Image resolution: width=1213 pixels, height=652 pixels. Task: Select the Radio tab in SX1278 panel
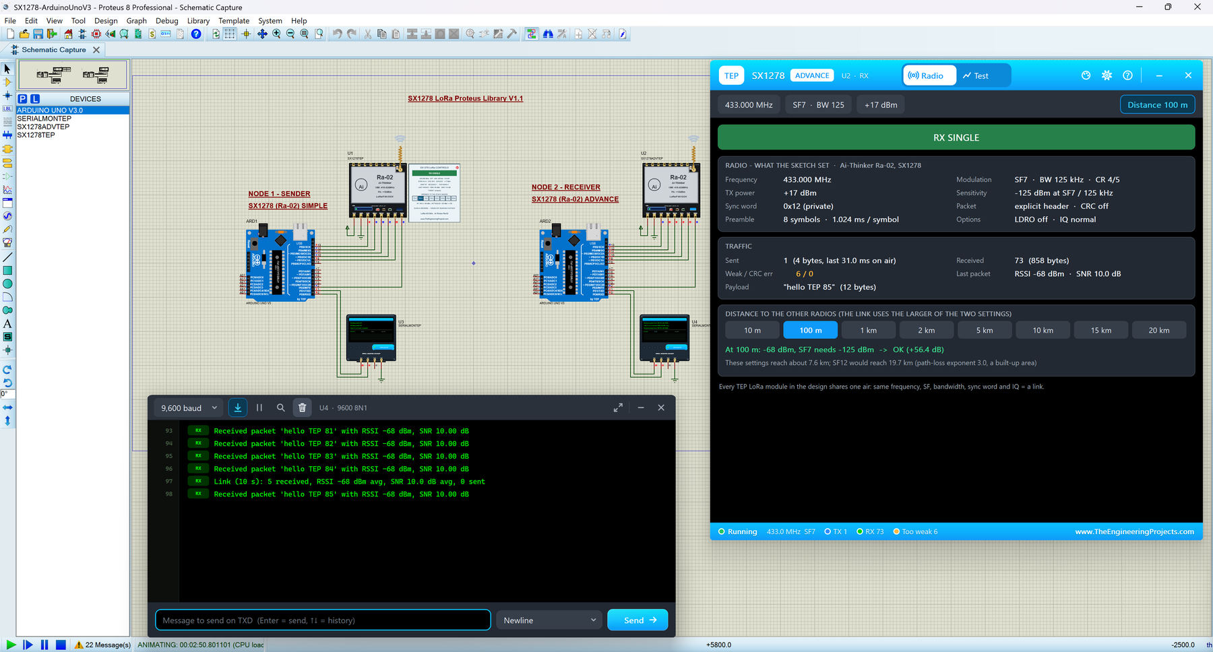click(x=929, y=75)
